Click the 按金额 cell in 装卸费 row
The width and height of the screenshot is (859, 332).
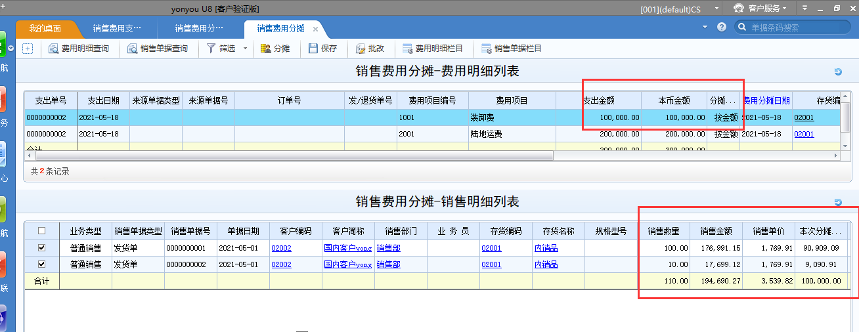pyautogui.click(x=724, y=117)
